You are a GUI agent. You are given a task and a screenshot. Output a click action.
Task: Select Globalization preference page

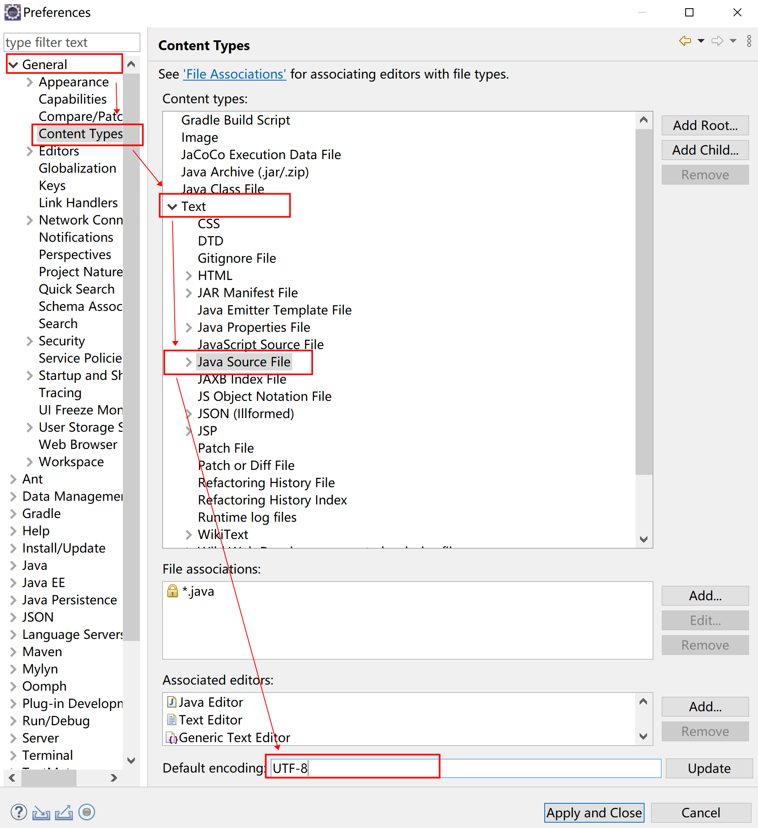pos(77,169)
